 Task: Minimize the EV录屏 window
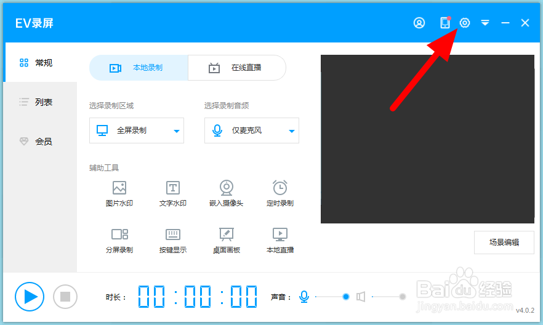505,23
